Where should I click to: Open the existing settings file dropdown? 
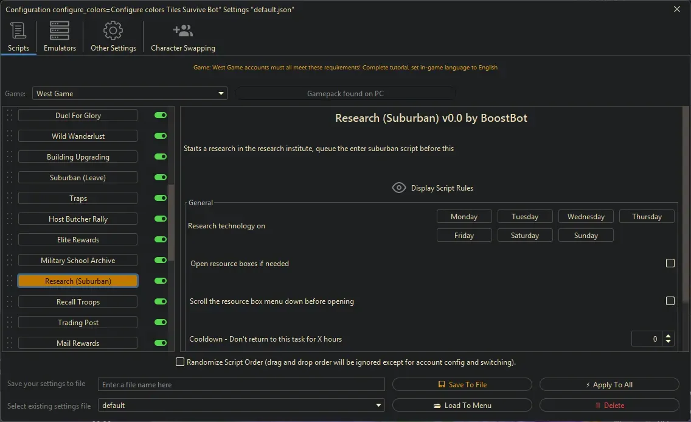379,406
